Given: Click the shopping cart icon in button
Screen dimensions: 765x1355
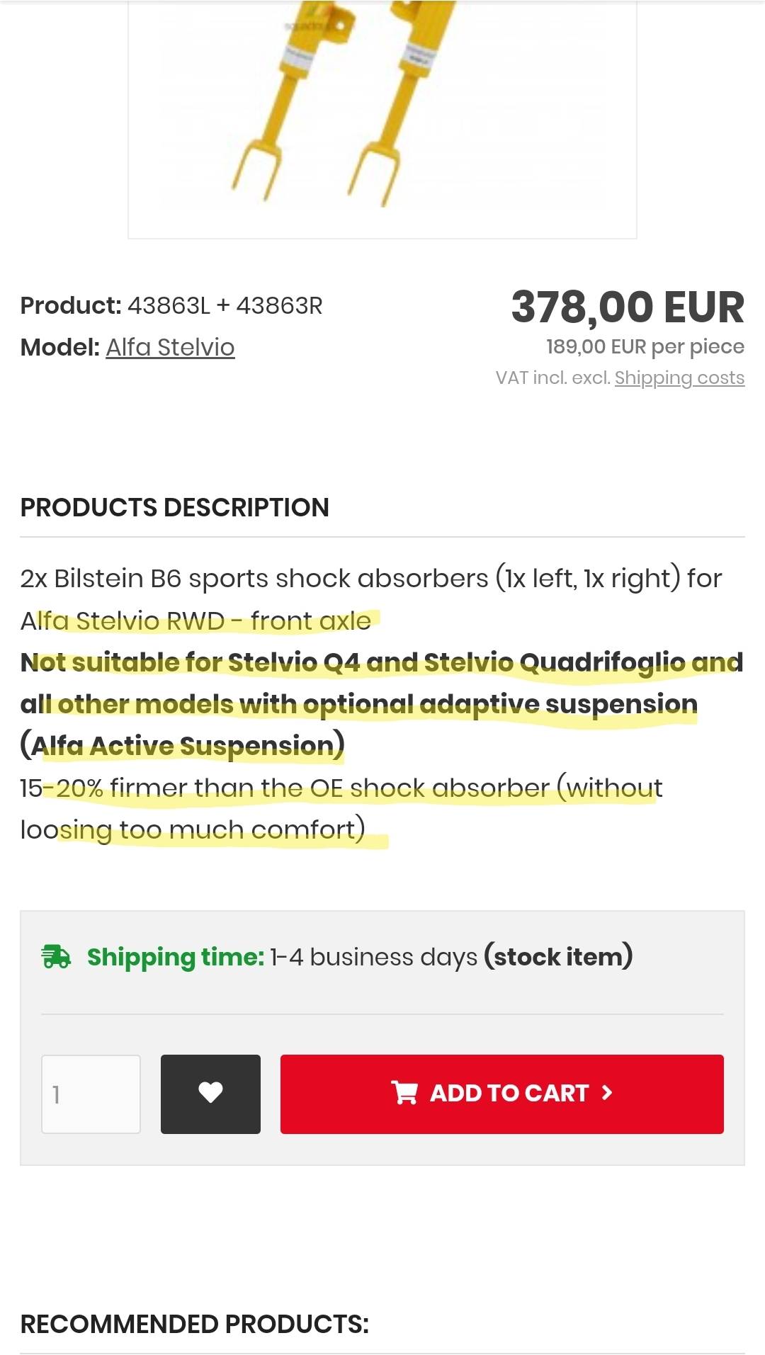Looking at the screenshot, I should 404,1093.
